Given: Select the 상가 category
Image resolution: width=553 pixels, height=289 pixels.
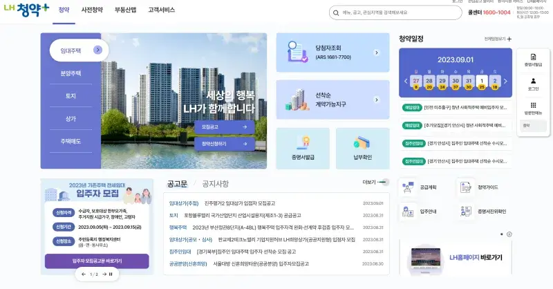Looking at the screenshot, I should 71,119.
